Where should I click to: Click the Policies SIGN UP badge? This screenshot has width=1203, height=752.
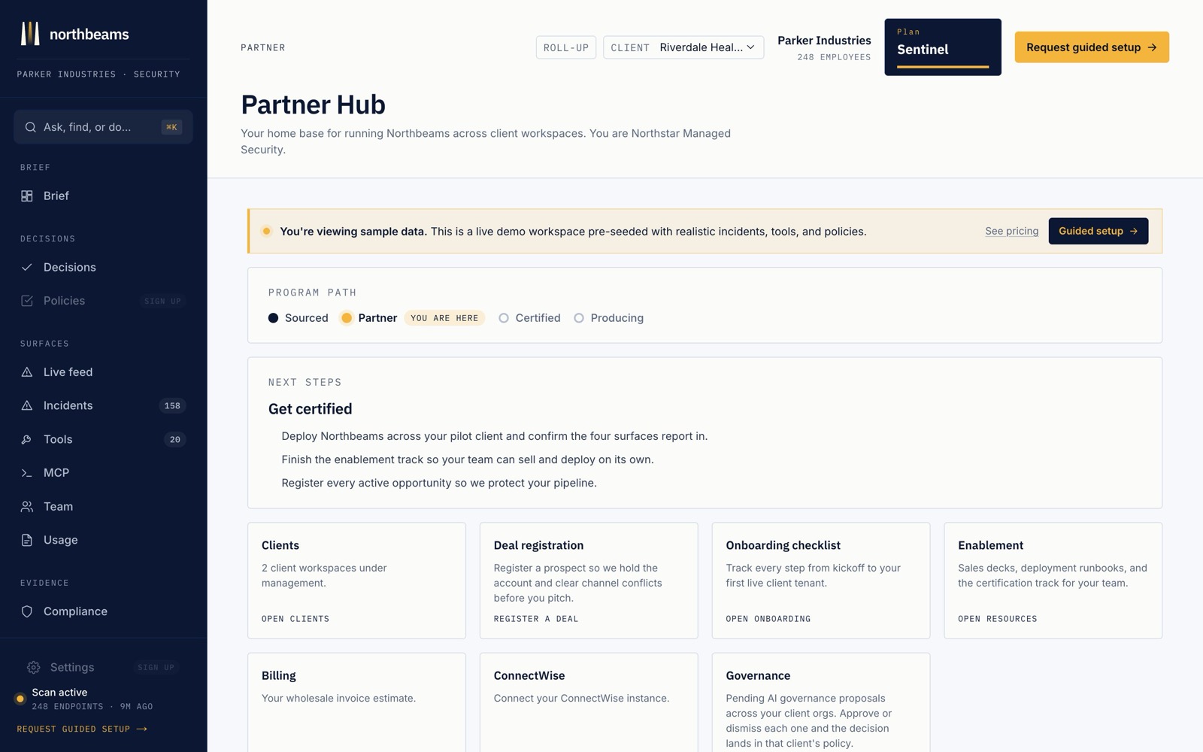162,302
